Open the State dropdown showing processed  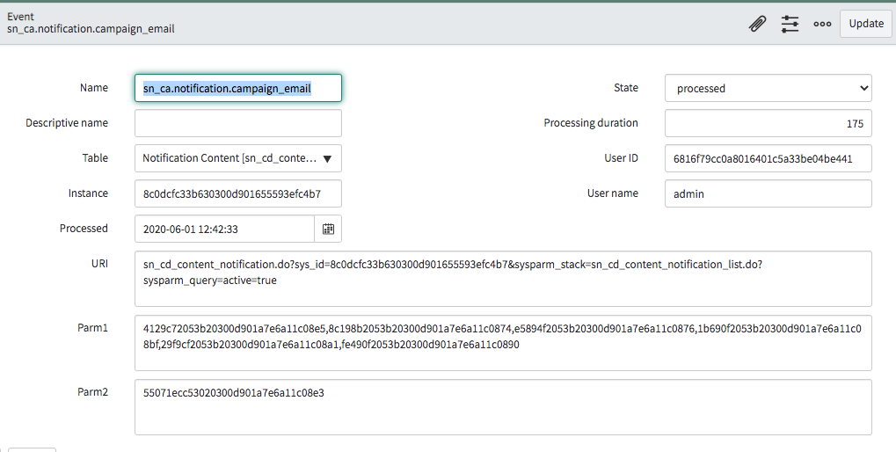768,88
